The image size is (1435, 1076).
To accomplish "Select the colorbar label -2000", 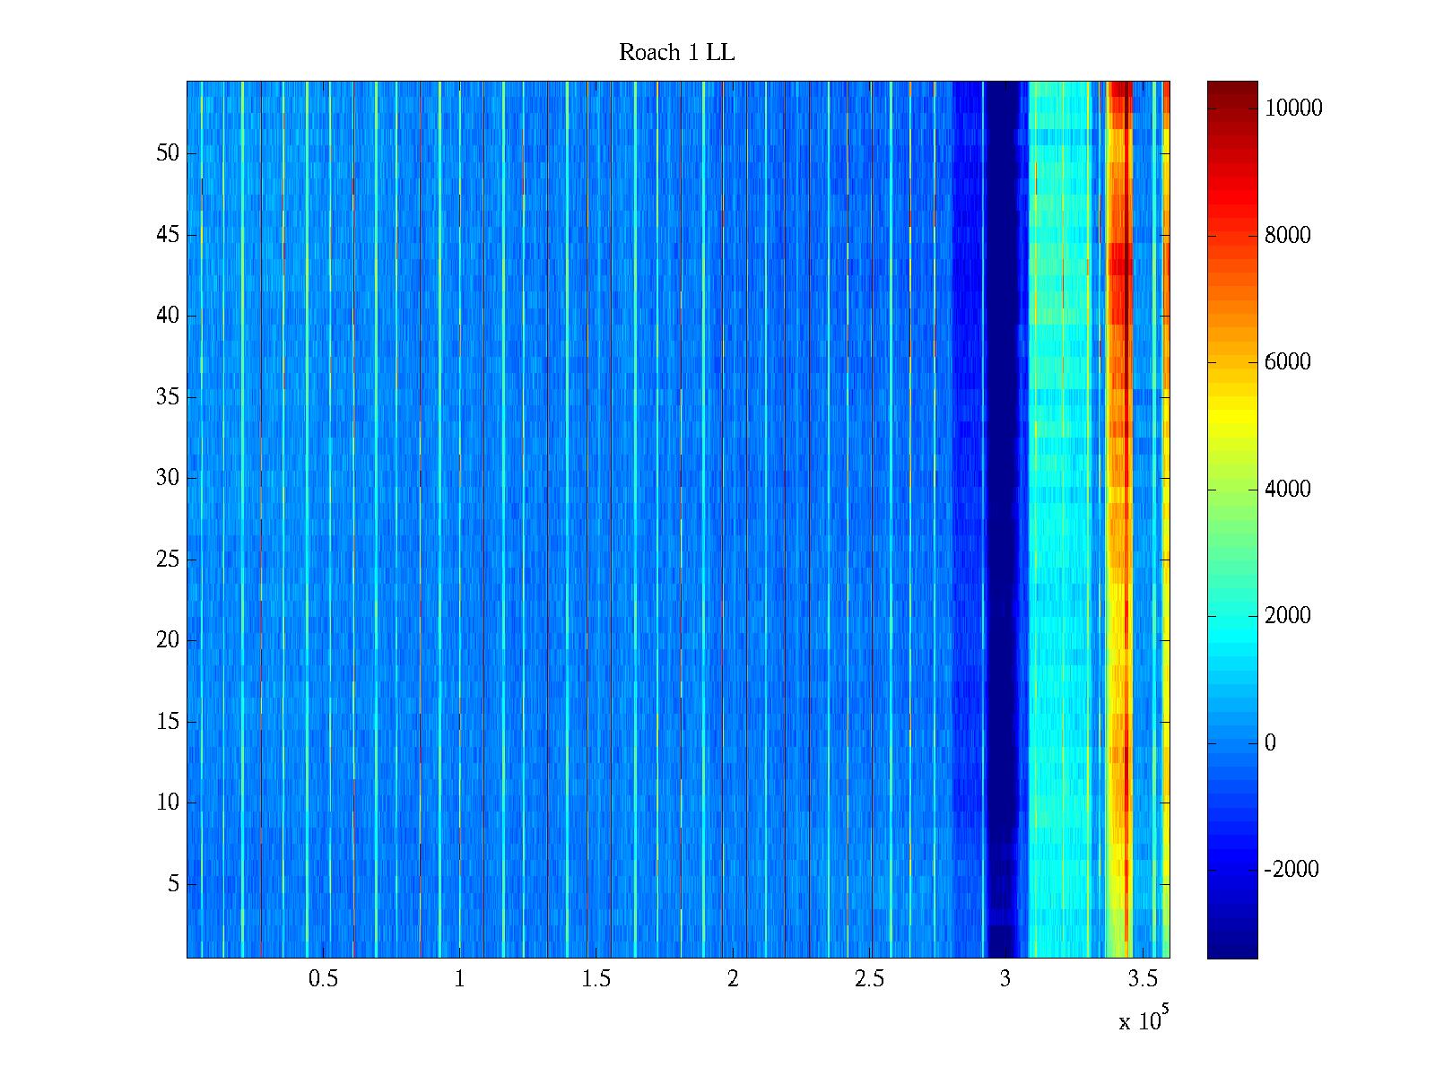I will coord(1291,870).
